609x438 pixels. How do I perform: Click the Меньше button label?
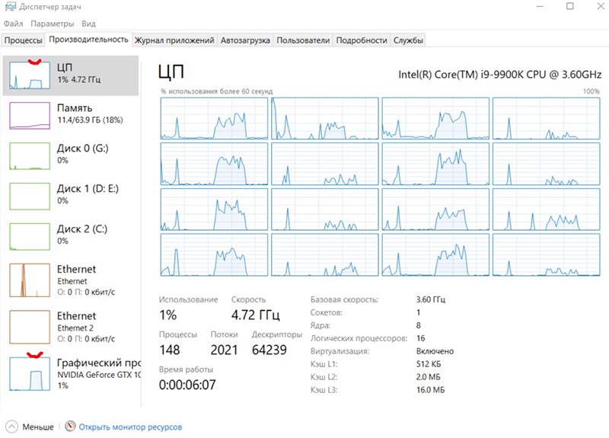pos(38,427)
